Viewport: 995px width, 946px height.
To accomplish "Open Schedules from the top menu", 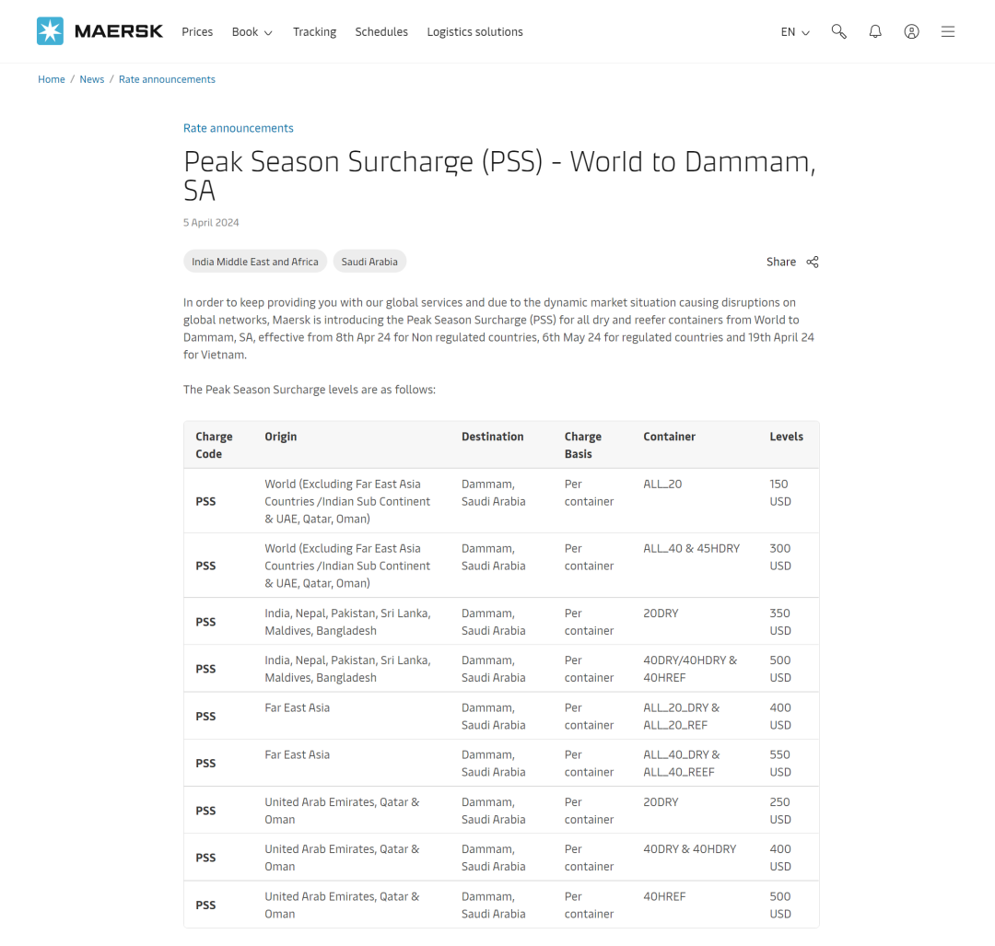I will pyautogui.click(x=381, y=31).
